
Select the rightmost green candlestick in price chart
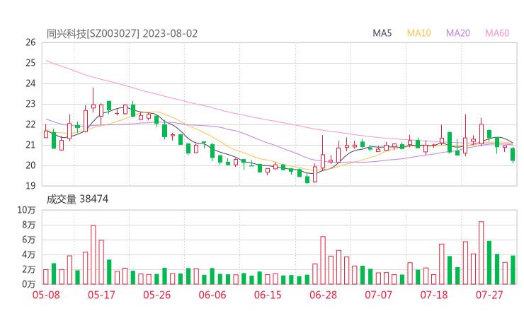pos(513,155)
